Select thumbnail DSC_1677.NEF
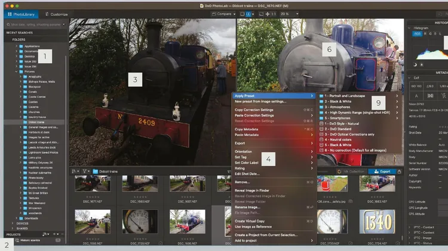Image resolution: width=448 pixels, height=251 pixels. coord(93,184)
